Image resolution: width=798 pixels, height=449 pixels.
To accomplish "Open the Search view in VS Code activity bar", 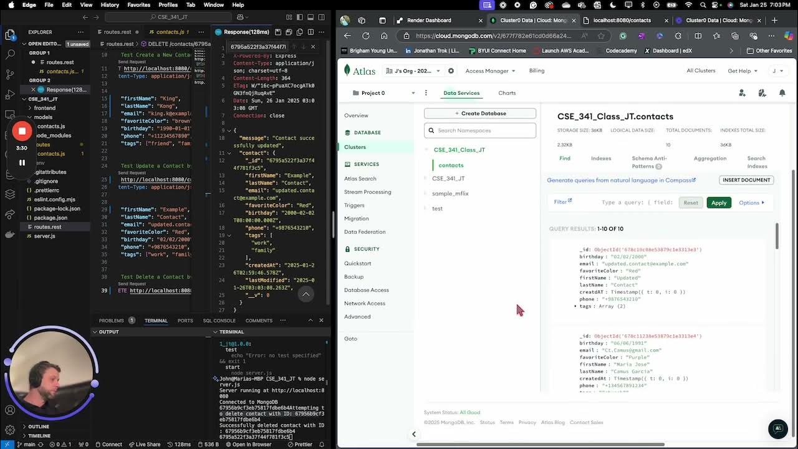I will (10, 55).
